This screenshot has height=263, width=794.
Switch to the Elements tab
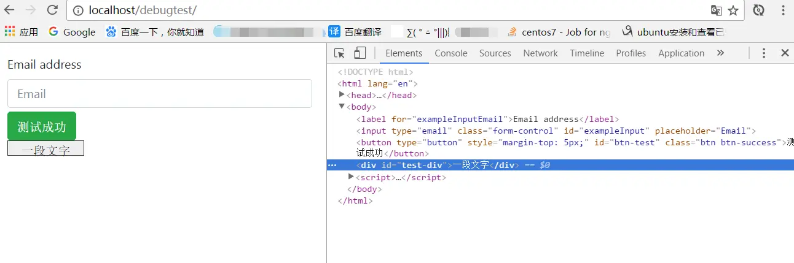click(404, 53)
